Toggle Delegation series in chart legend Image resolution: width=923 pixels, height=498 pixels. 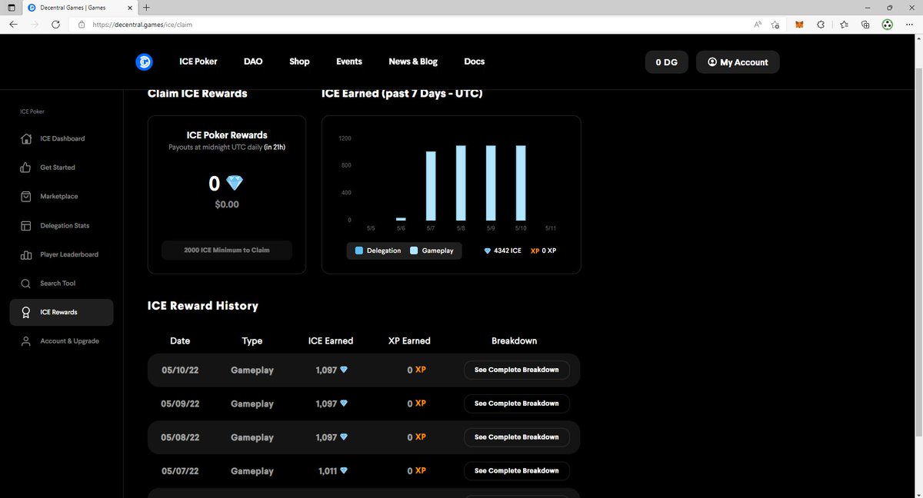378,251
